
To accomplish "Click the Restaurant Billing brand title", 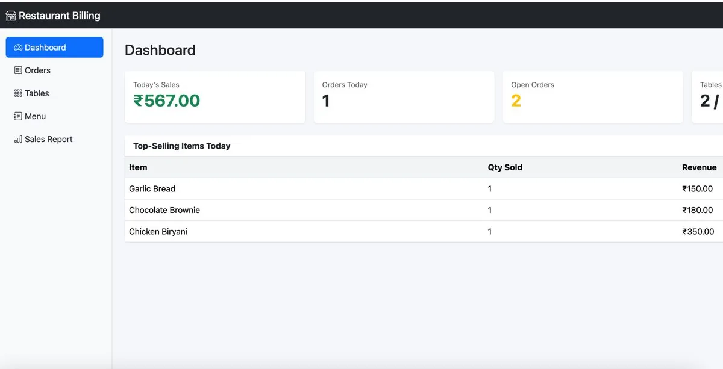I will click(x=60, y=16).
